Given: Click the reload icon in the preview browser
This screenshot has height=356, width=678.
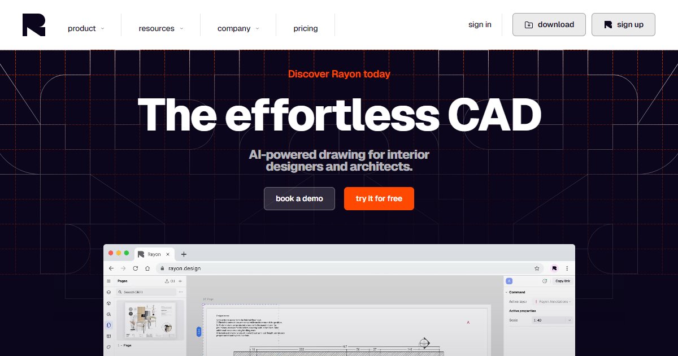Looking at the screenshot, I should coord(136,268).
